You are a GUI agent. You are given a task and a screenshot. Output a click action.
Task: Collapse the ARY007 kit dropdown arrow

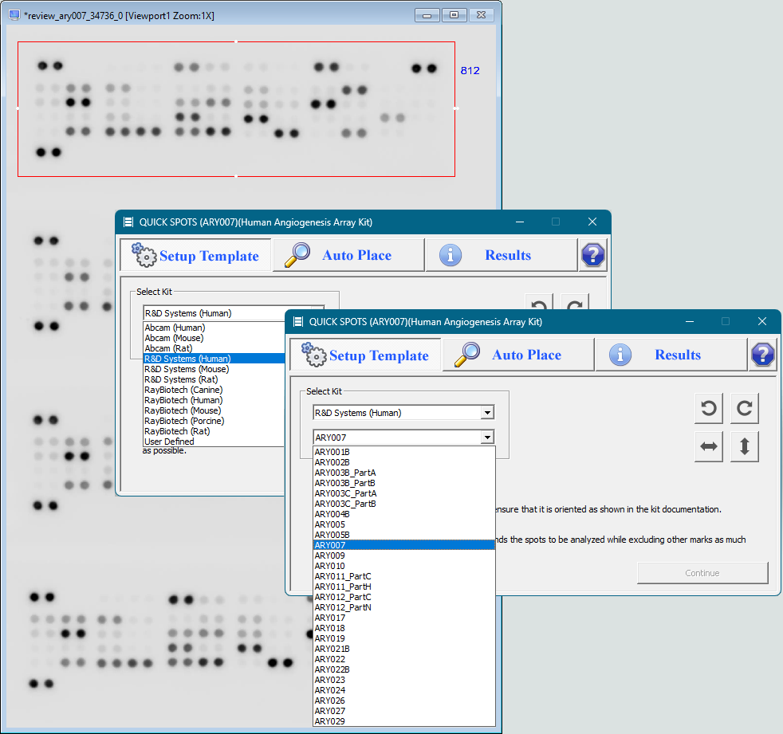(487, 438)
